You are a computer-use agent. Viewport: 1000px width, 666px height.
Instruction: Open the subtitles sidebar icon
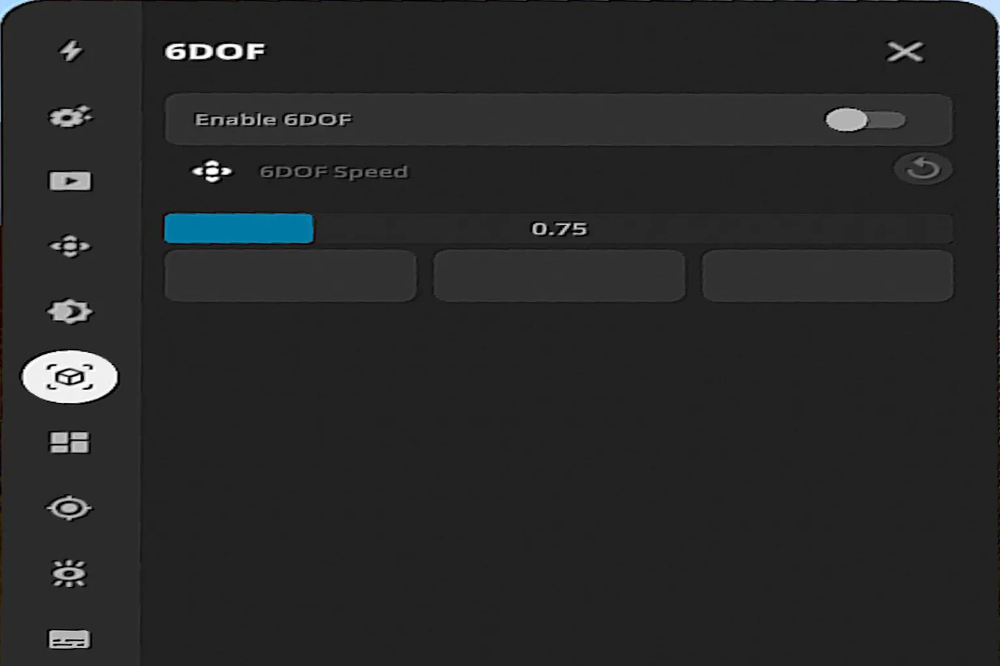point(70,639)
